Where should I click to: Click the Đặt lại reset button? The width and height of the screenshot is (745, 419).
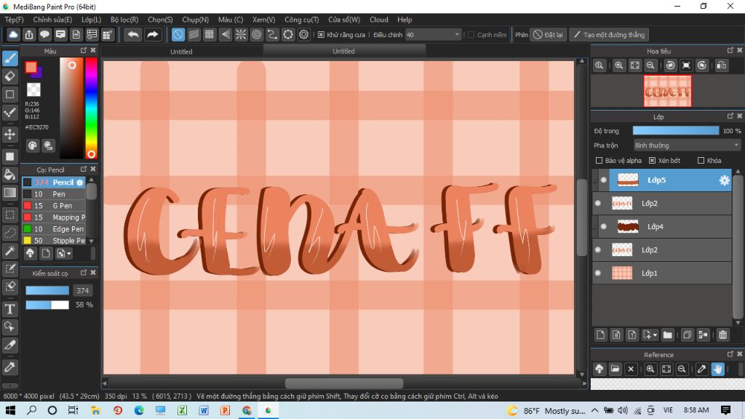click(x=549, y=35)
